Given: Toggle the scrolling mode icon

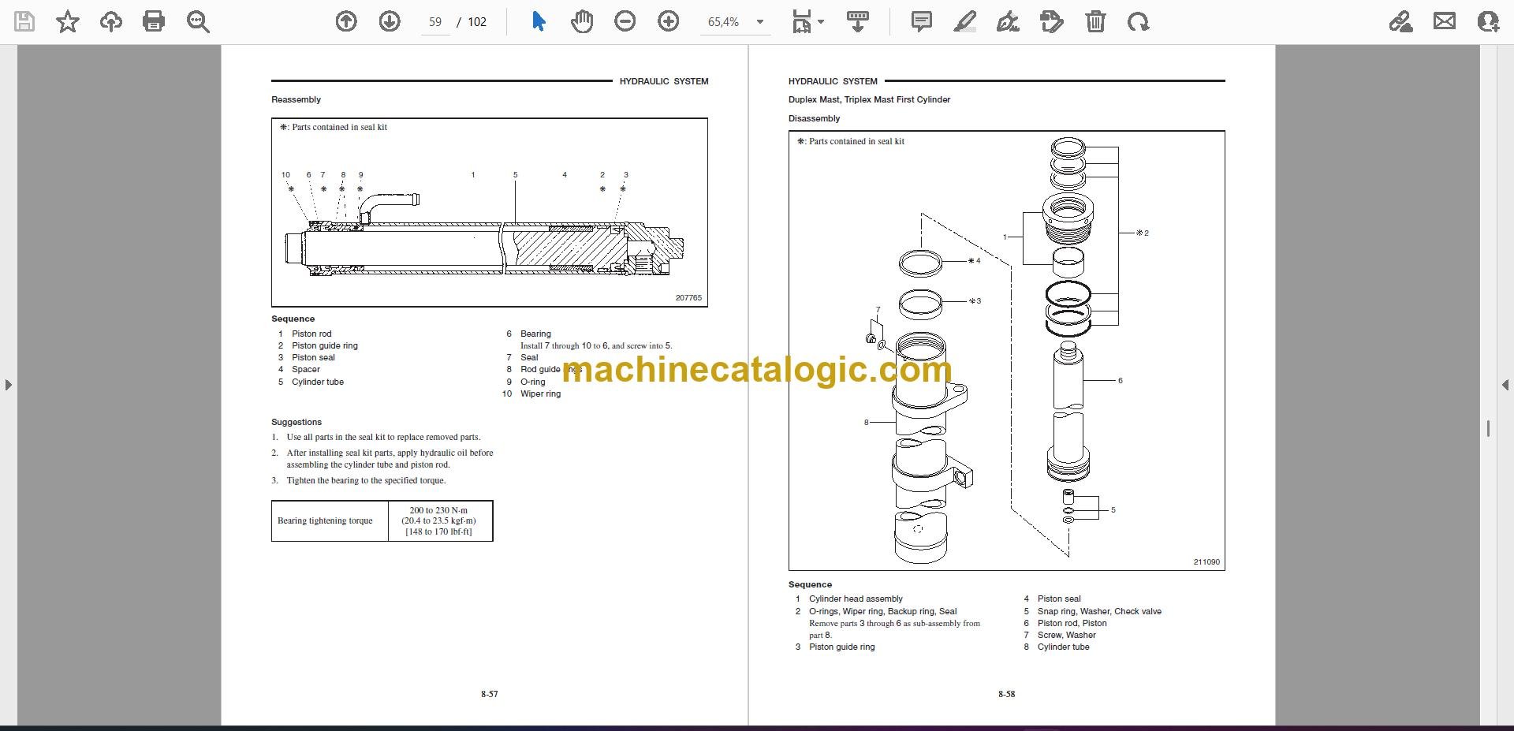Looking at the screenshot, I should pyautogui.click(x=858, y=21).
